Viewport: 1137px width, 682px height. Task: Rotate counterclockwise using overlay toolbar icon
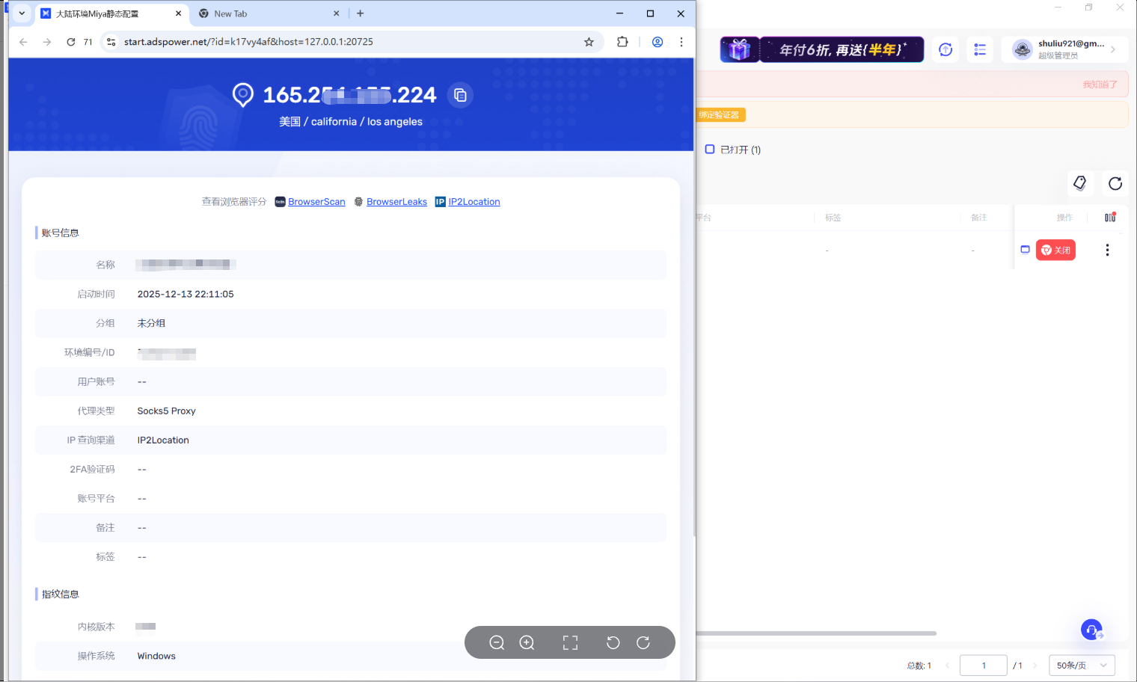point(613,642)
